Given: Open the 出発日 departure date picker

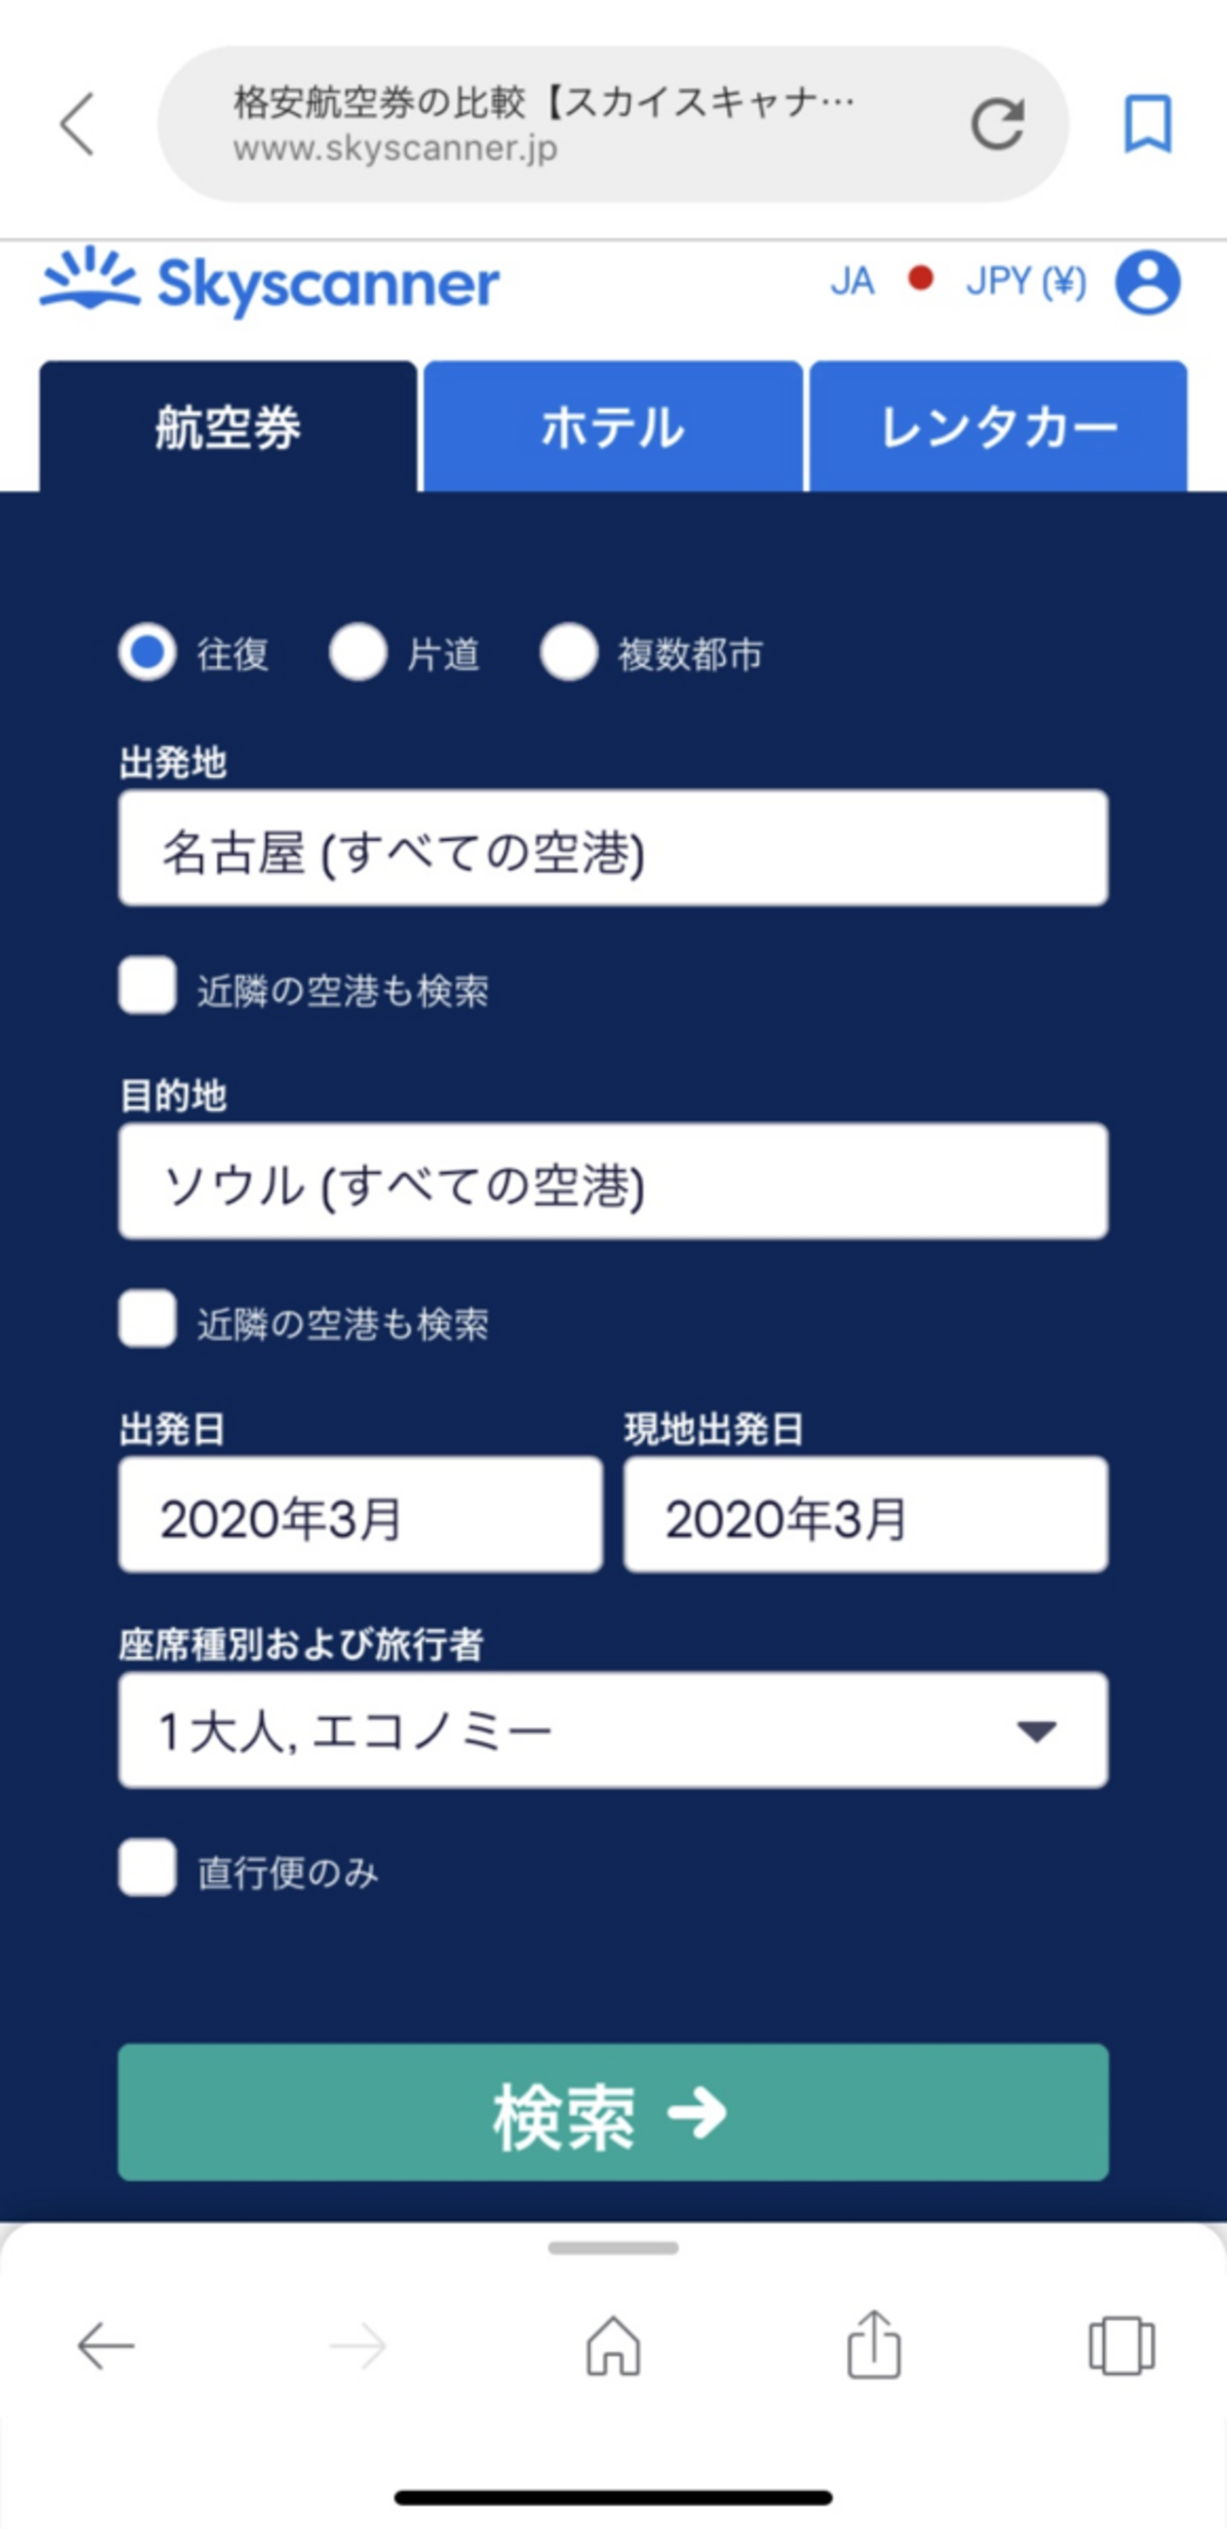Looking at the screenshot, I should pos(361,1515).
